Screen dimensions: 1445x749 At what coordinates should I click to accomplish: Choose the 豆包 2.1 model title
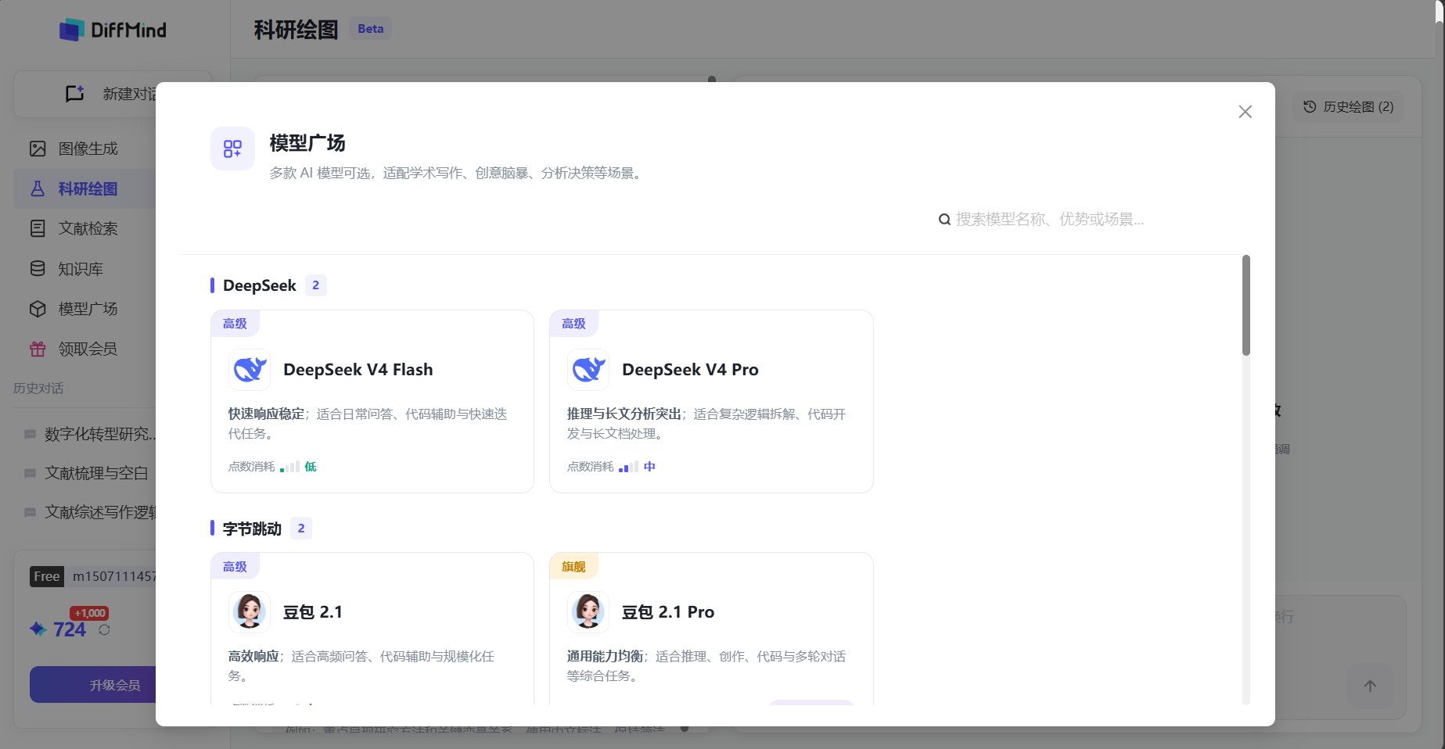[313, 612]
